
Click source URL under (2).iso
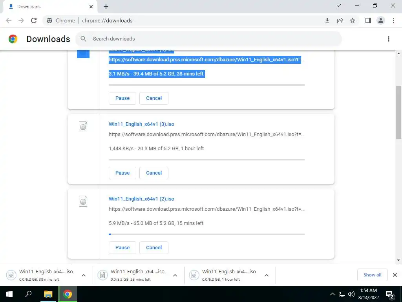(x=206, y=209)
